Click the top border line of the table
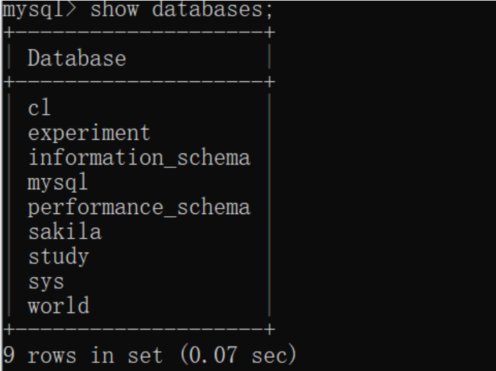Screen dimensions: 496x371 (138, 32)
